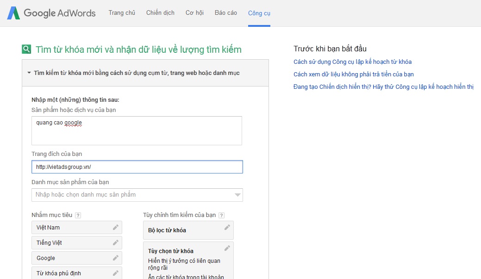The image size is (481, 279).
Task: Click the Tiếng Việt language box
Action: pos(77,243)
